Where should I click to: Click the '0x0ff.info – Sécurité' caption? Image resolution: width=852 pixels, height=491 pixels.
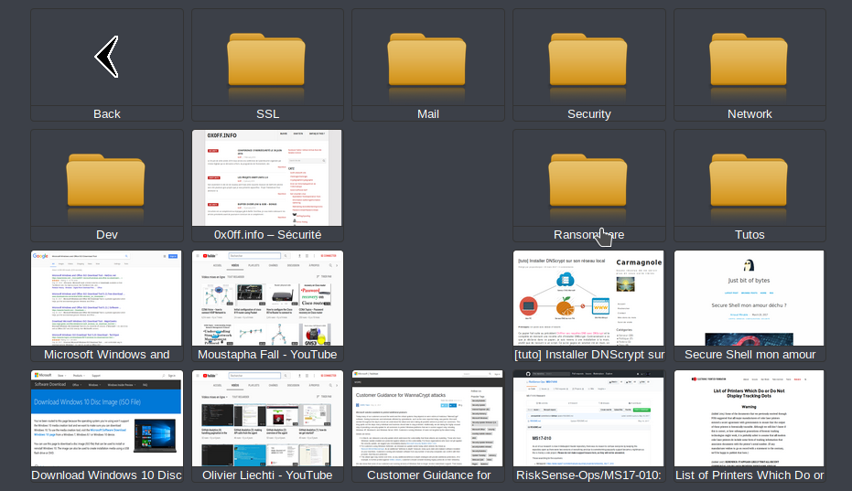(x=267, y=235)
